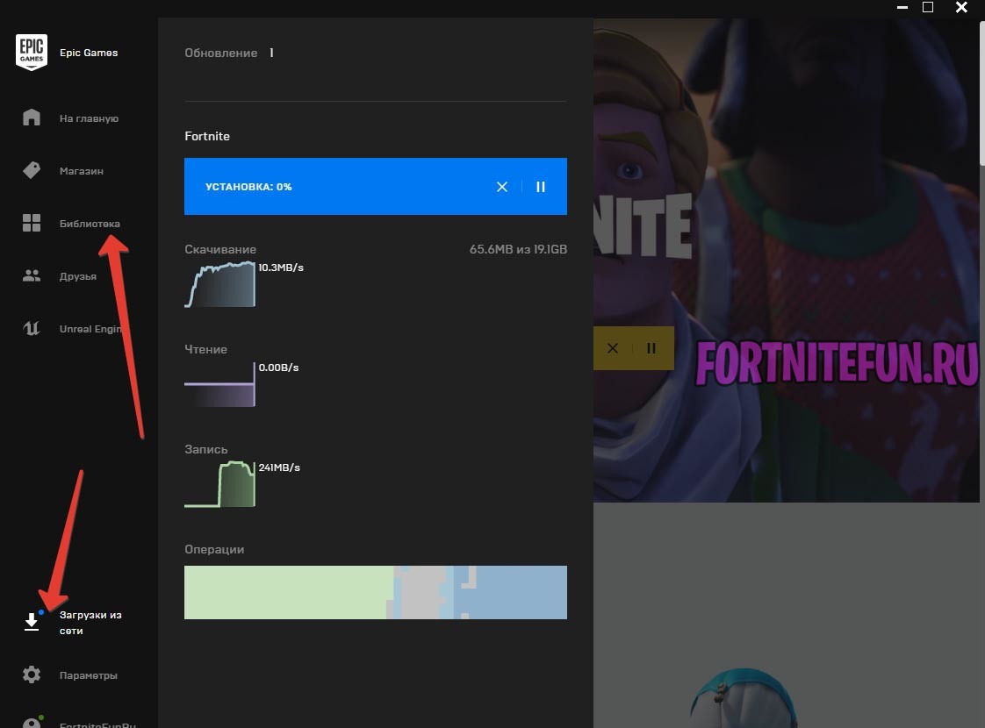Open Магазин menu item
Viewport: 985px width, 728px height.
(x=82, y=171)
